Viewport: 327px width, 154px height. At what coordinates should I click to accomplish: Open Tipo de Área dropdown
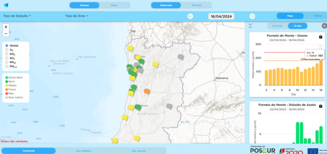tap(77, 16)
